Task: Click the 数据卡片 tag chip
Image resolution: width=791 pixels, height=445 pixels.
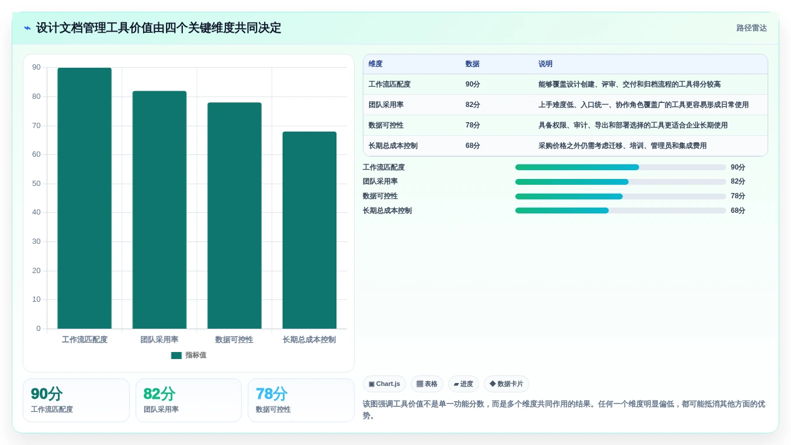Action: pyautogui.click(x=506, y=384)
